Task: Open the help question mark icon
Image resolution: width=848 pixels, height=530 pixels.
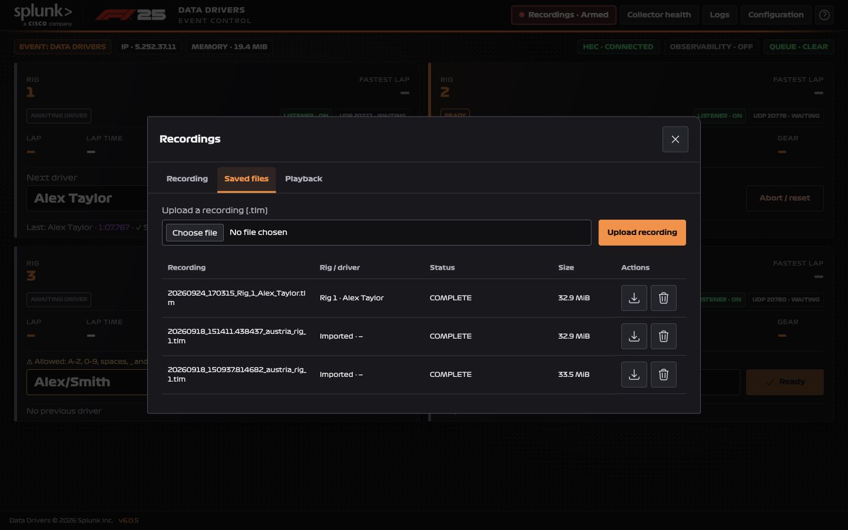Action: (824, 15)
